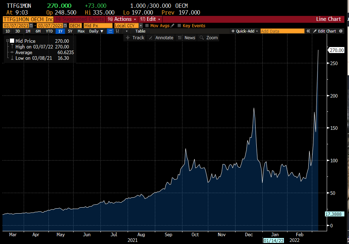Collapse the Mid Price legend tree
Image resolution: width=349 pixels, height=244 pixels.
[7, 41]
